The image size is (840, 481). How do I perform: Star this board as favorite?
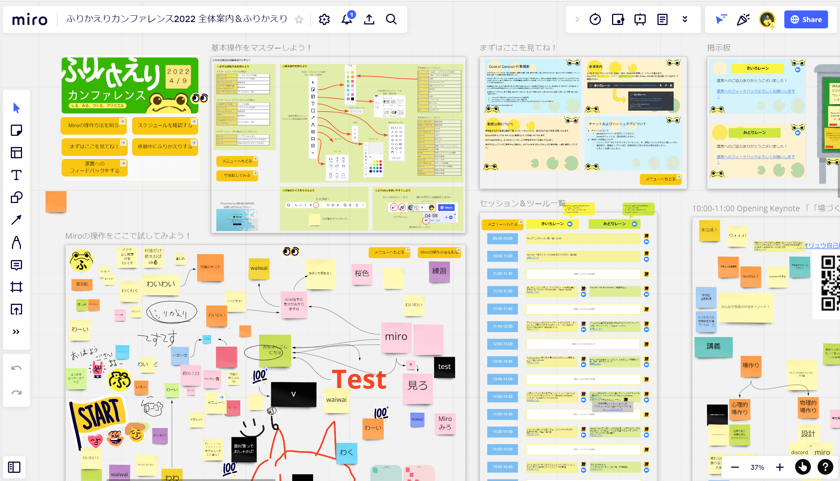299,19
